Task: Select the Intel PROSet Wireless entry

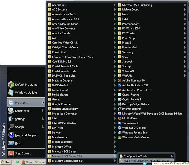Action: click(x=82, y=123)
